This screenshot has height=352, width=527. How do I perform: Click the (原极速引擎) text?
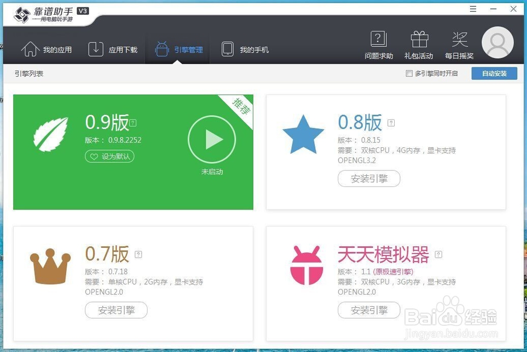[393, 271]
